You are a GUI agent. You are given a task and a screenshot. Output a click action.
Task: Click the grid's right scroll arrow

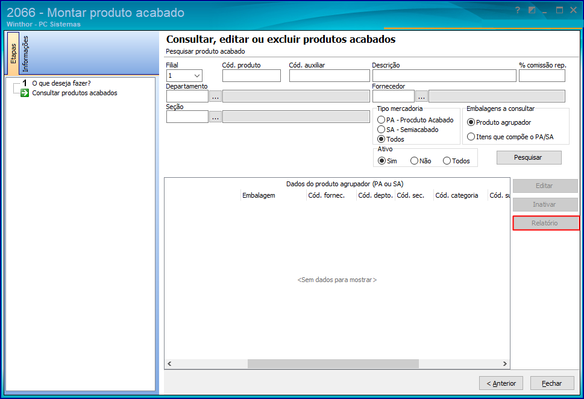click(504, 363)
